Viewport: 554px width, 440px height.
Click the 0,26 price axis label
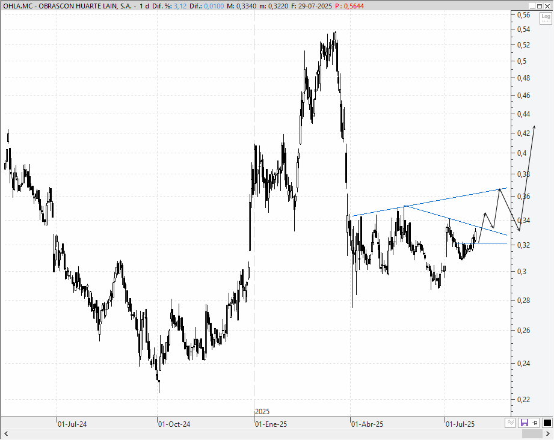click(x=523, y=331)
